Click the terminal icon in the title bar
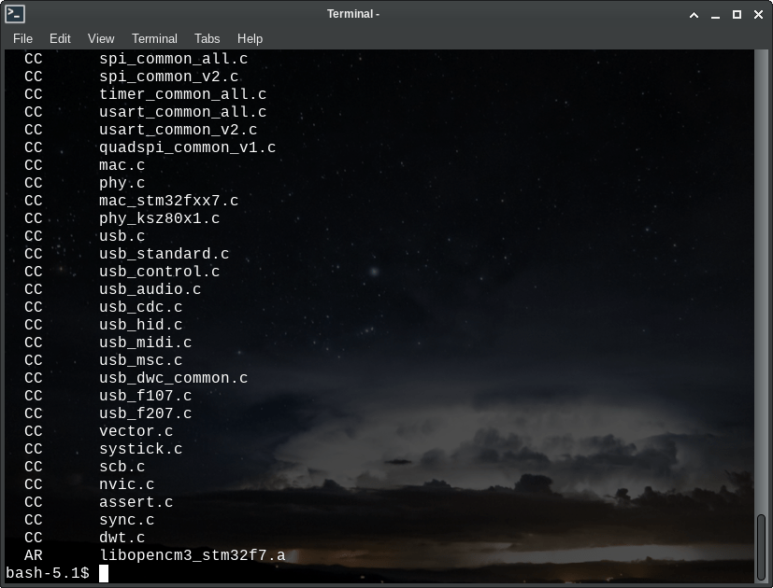Viewport: 773px width, 588px height. tap(15, 14)
